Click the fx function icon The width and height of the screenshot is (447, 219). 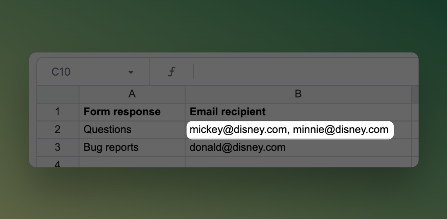[x=171, y=72]
